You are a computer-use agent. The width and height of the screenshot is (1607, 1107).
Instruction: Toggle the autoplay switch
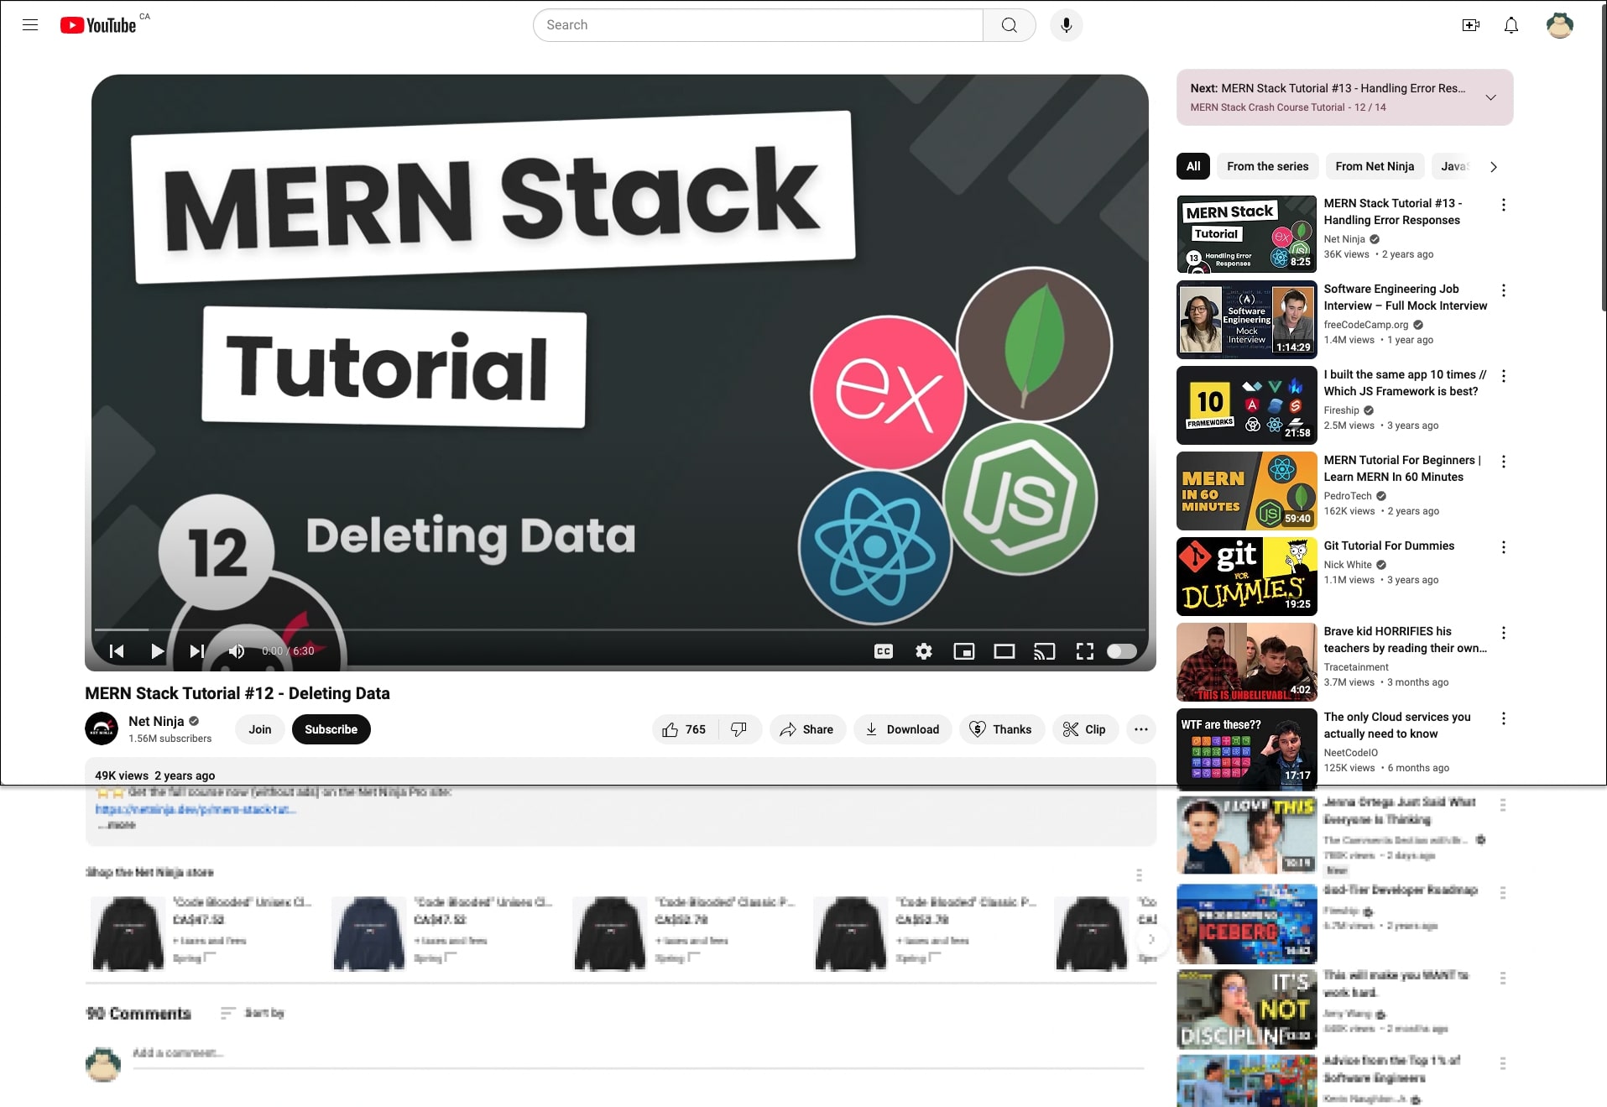click(1121, 651)
